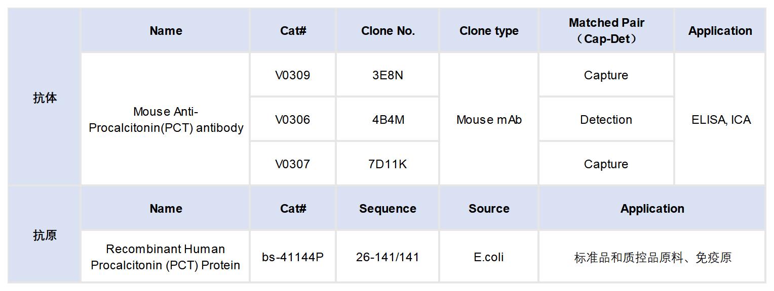Click the Mouse Anti-Procalcitonin(PCT) antibody name
774x291 pixels.
[x=166, y=120]
